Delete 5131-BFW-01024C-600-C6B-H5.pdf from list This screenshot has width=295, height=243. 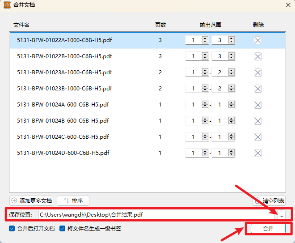point(258,137)
